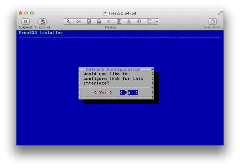
Task: Click the camera device icon
Action: coord(119,22)
